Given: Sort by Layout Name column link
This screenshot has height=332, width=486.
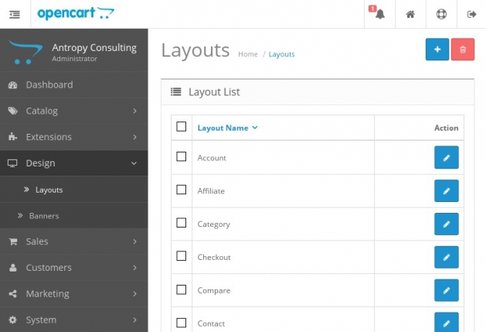Looking at the screenshot, I should point(223,128).
